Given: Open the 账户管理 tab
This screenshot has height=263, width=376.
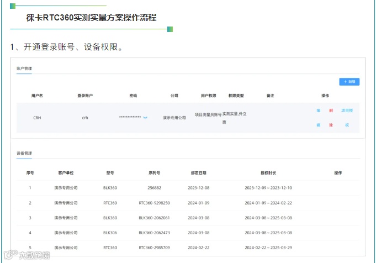Looking at the screenshot, I should click(x=24, y=69).
